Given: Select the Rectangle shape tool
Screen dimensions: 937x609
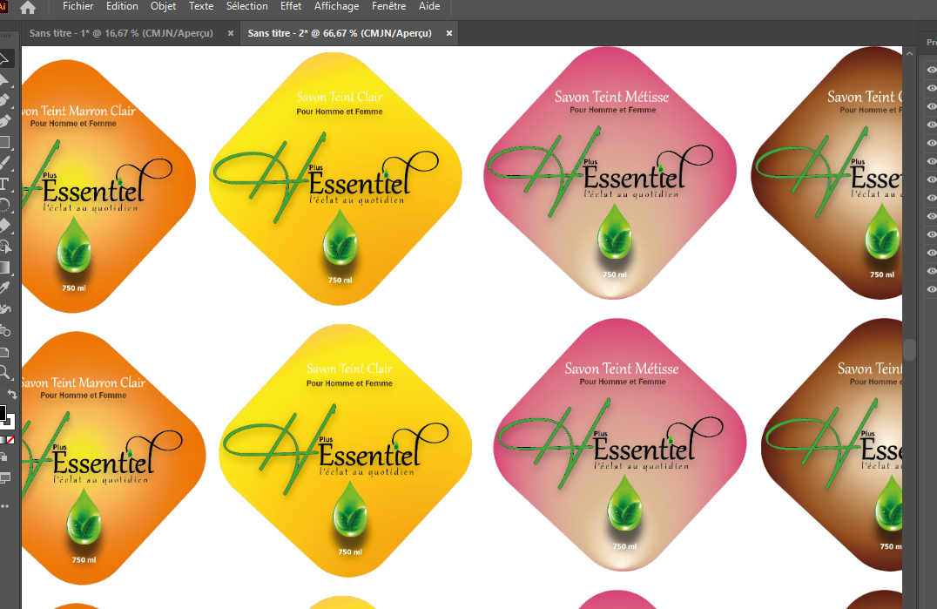Looking at the screenshot, I should 4,142.
